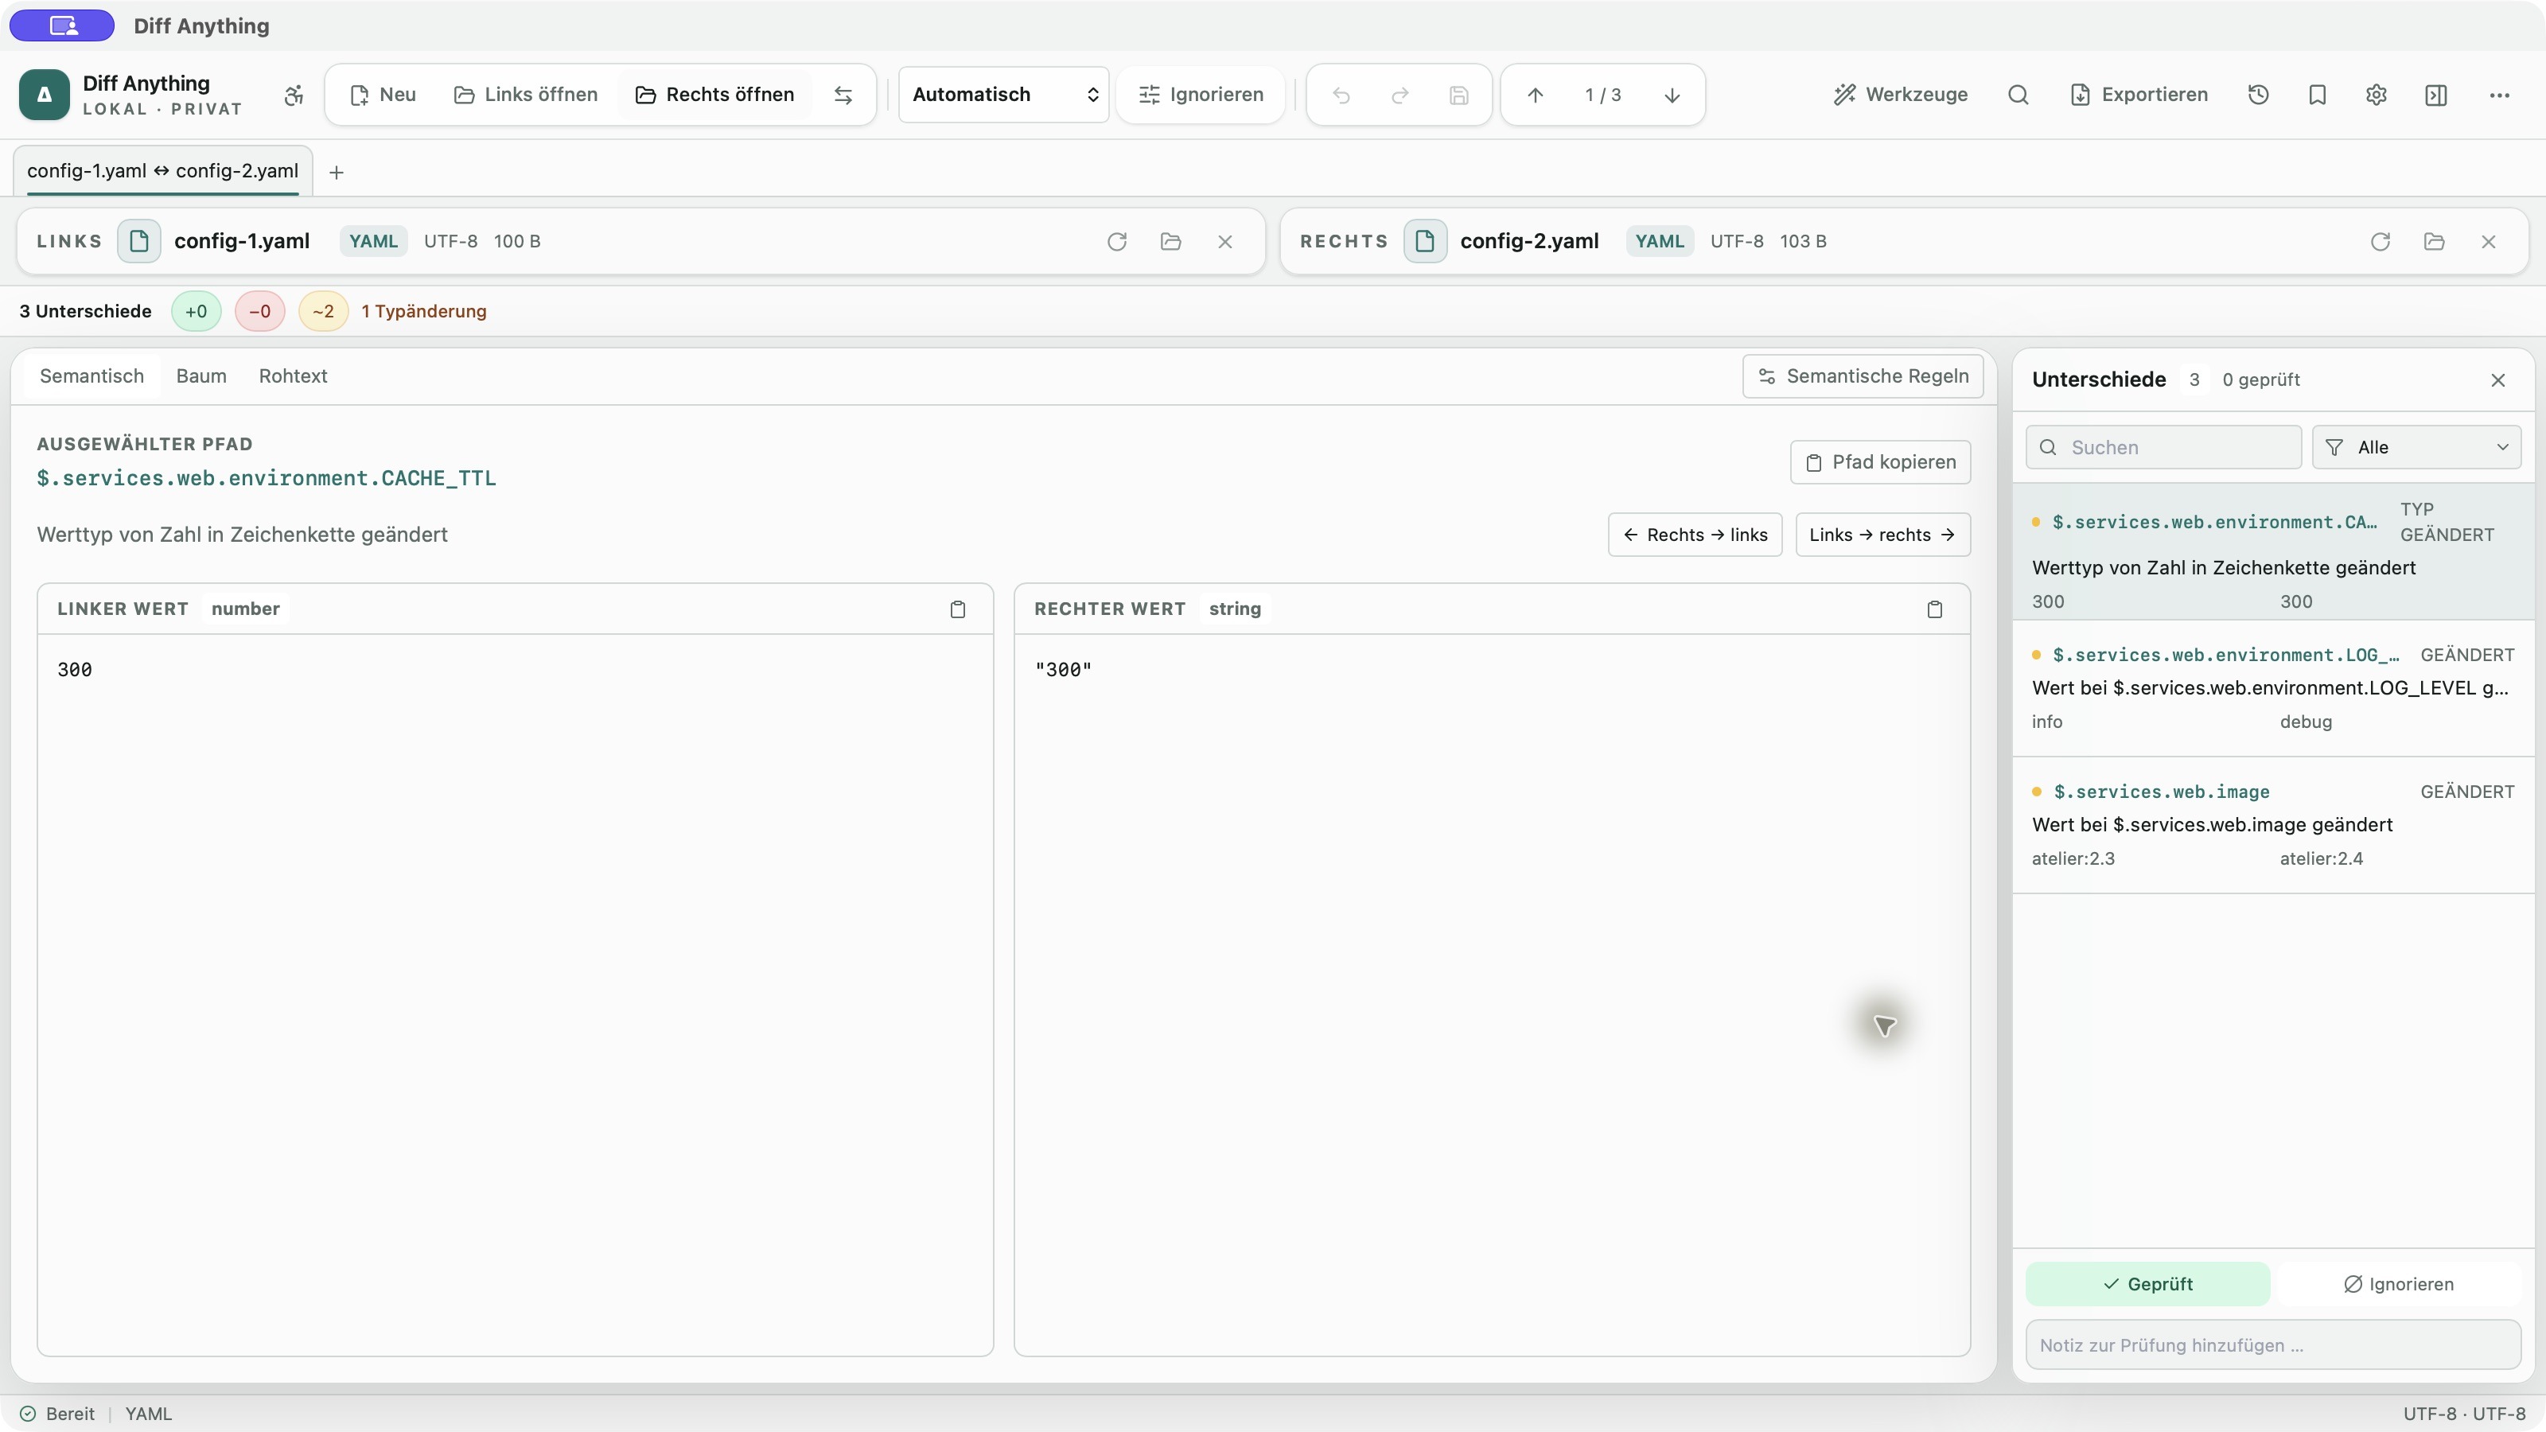Image resolution: width=2546 pixels, height=1432 pixels.
Task: Open the Automatisch format dropdown
Action: tap(1003, 95)
